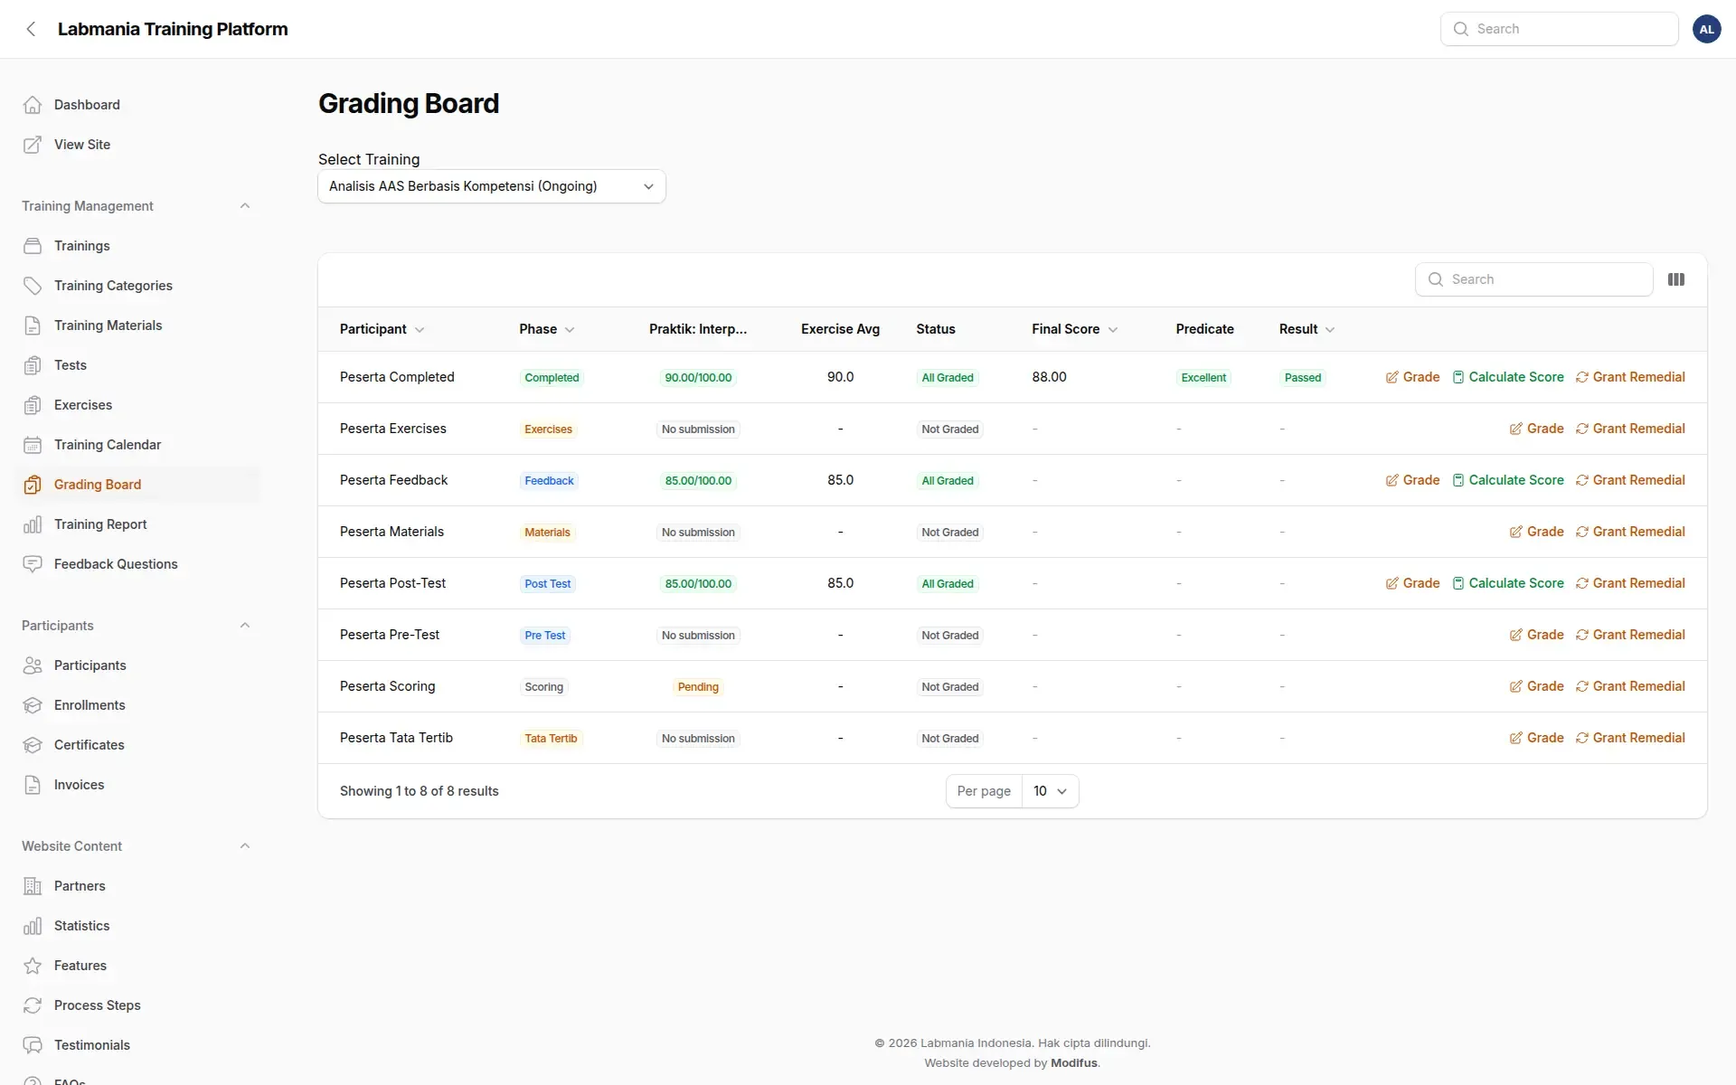The image size is (1736, 1085).
Task: Click the Process Steps refresh icon
Action: (x=33, y=1005)
